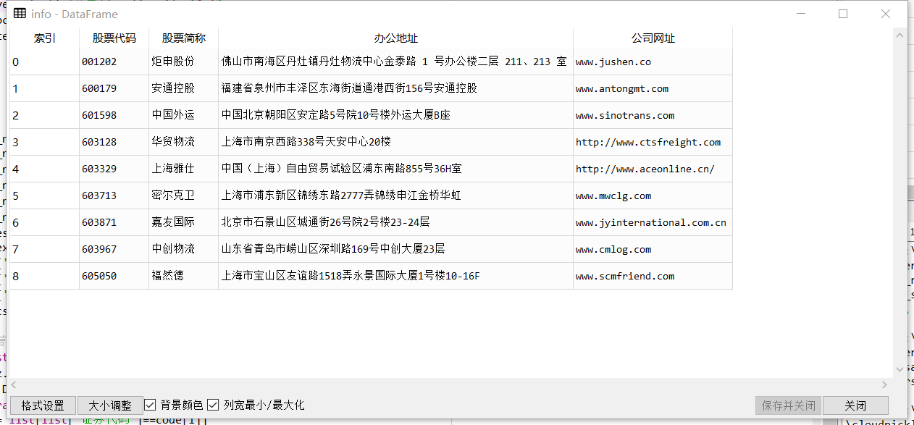Select the address cell 山东省青岛市崂山区深圳路169号
Viewport: 914px width, 425px height.
[396, 250]
